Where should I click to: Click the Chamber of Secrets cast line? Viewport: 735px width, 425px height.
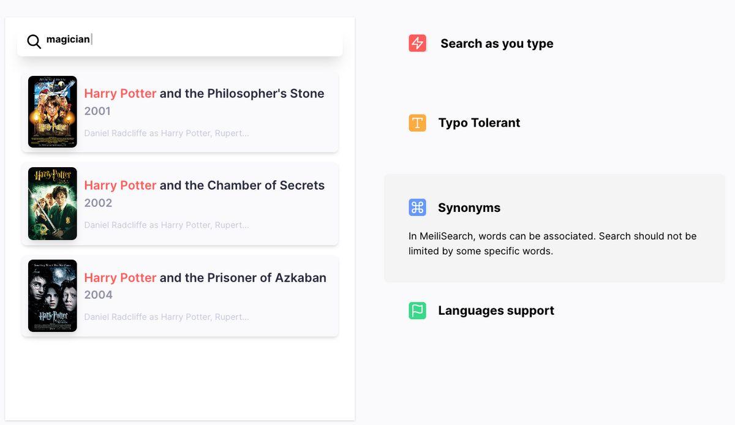pyautogui.click(x=167, y=225)
